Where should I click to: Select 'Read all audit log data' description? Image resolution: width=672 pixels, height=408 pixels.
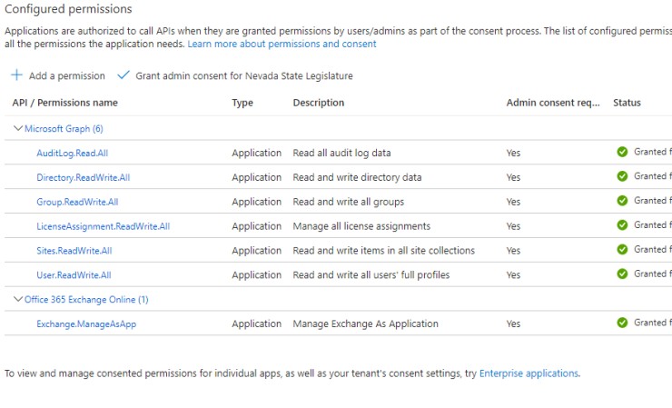pyautogui.click(x=341, y=153)
